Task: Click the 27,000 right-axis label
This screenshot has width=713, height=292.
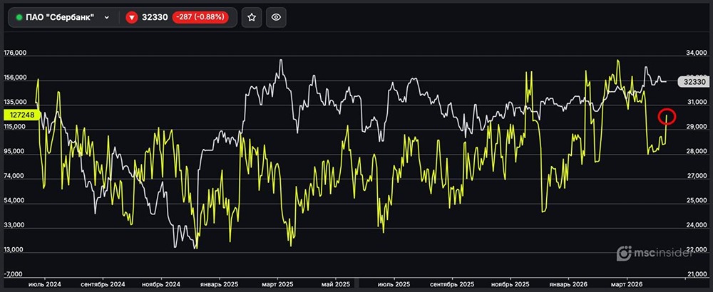Action: (x=696, y=176)
